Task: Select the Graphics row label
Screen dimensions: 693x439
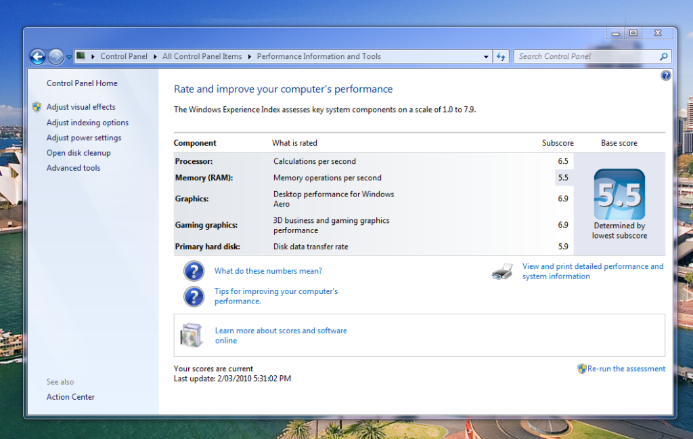Action: pos(192,198)
